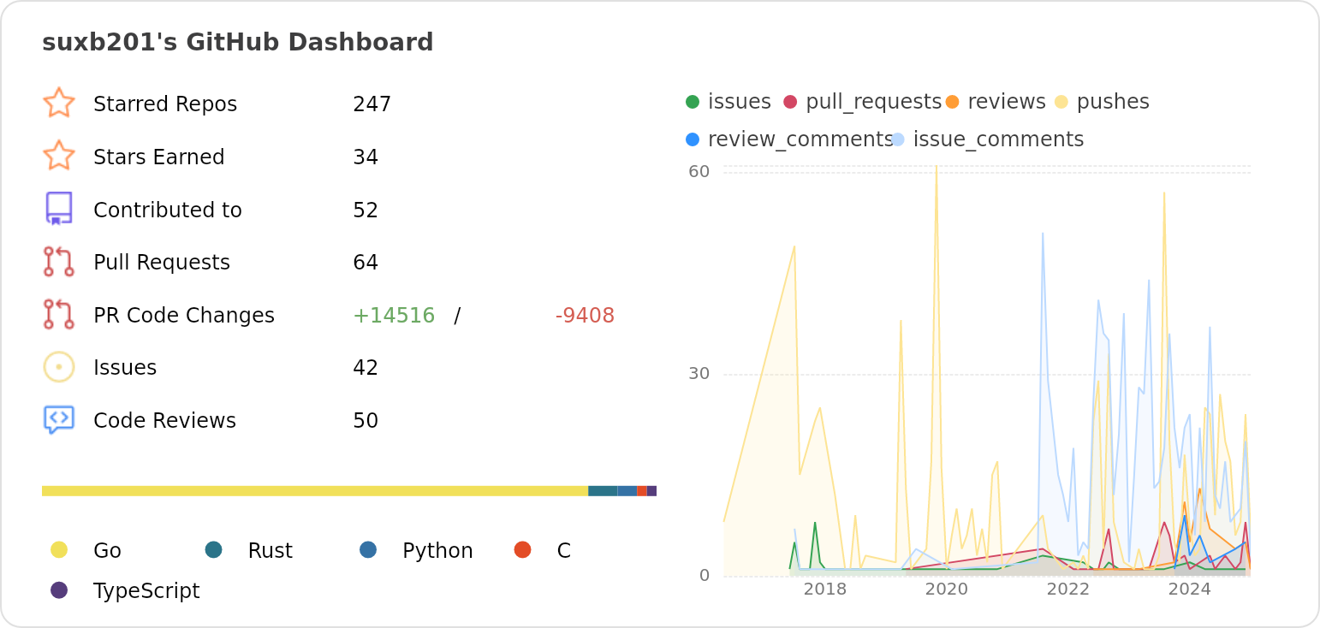Click the pushes legend text
The width and height of the screenshot is (1320, 628).
tap(1113, 102)
